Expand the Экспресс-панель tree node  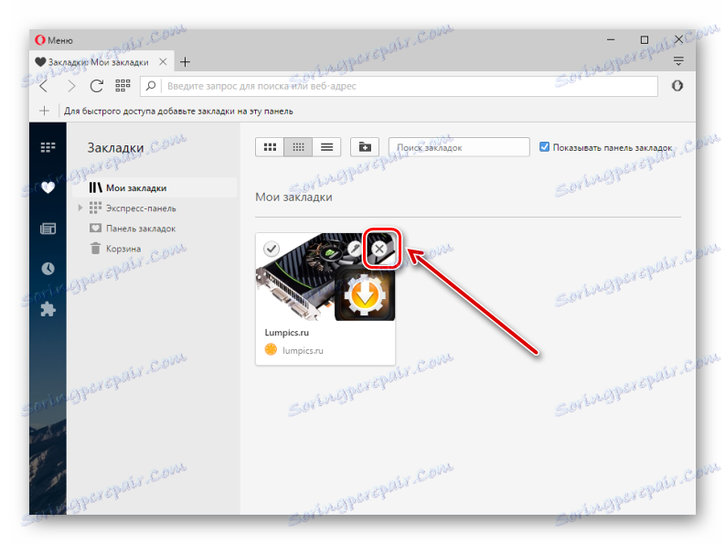pyautogui.click(x=80, y=208)
